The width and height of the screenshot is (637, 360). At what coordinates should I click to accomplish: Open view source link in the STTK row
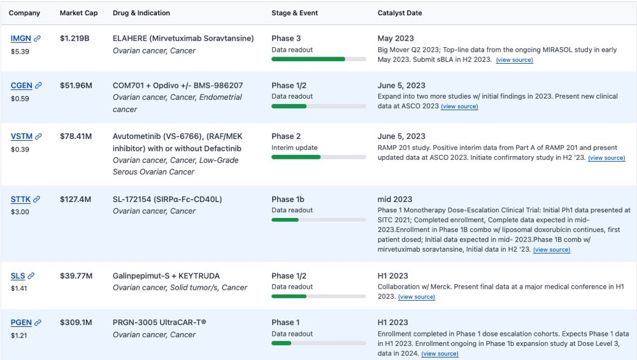point(552,250)
